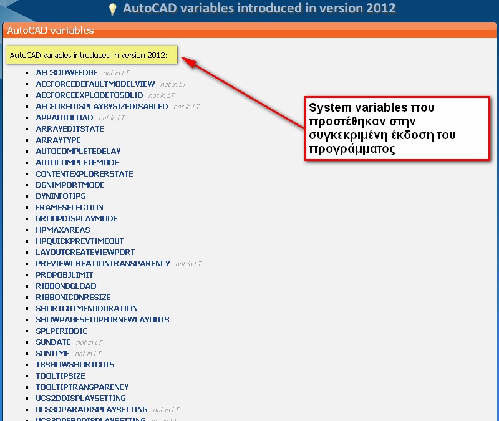Click the yellow 'introduced in version 2012' note
This screenshot has height=421, width=499.
(x=92, y=55)
